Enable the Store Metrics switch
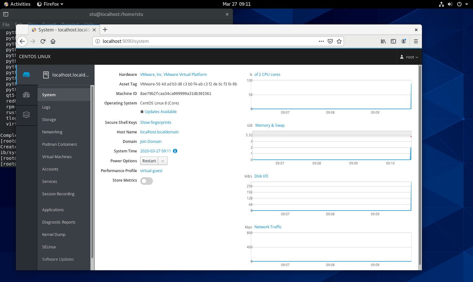This screenshot has height=282, width=473. coord(147,181)
